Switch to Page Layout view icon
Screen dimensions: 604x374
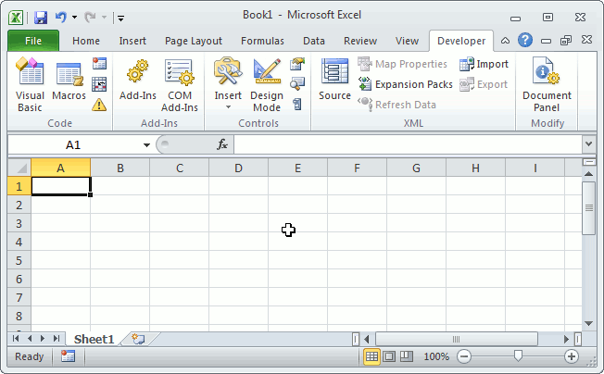click(389, 356)
